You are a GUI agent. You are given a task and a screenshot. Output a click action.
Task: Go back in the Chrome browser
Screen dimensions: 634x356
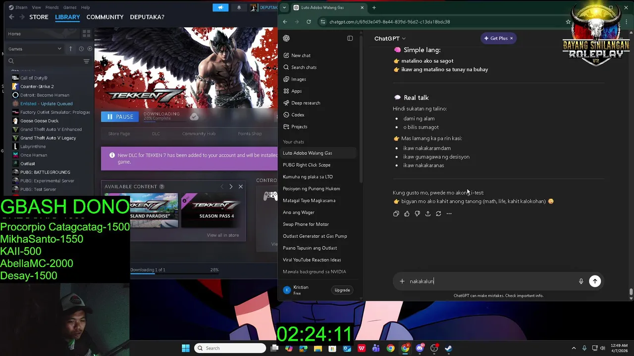click(285, 22)
